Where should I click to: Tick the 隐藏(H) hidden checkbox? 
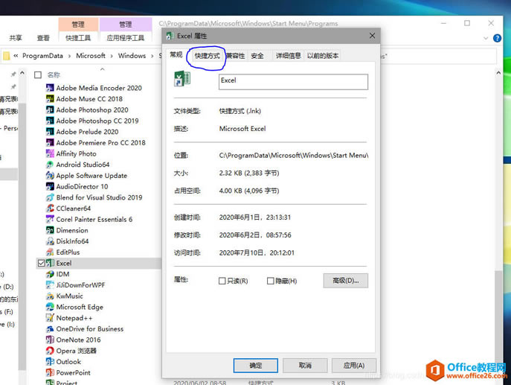click(270, 281)
